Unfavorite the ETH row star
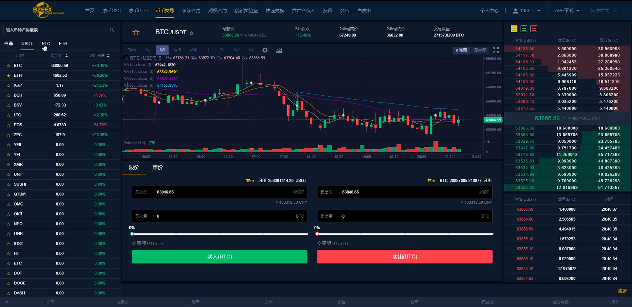 coord(9,76)
